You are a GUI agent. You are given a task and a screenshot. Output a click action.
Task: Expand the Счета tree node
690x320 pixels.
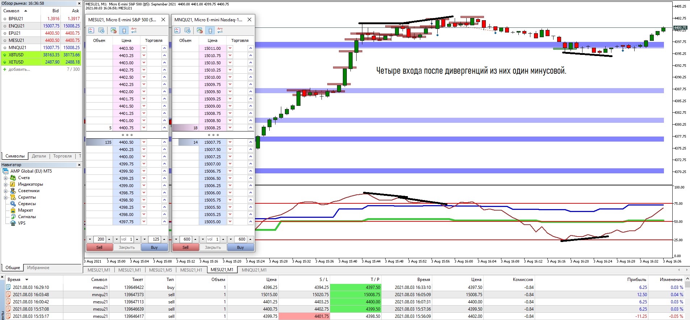(x=5, y=178)
